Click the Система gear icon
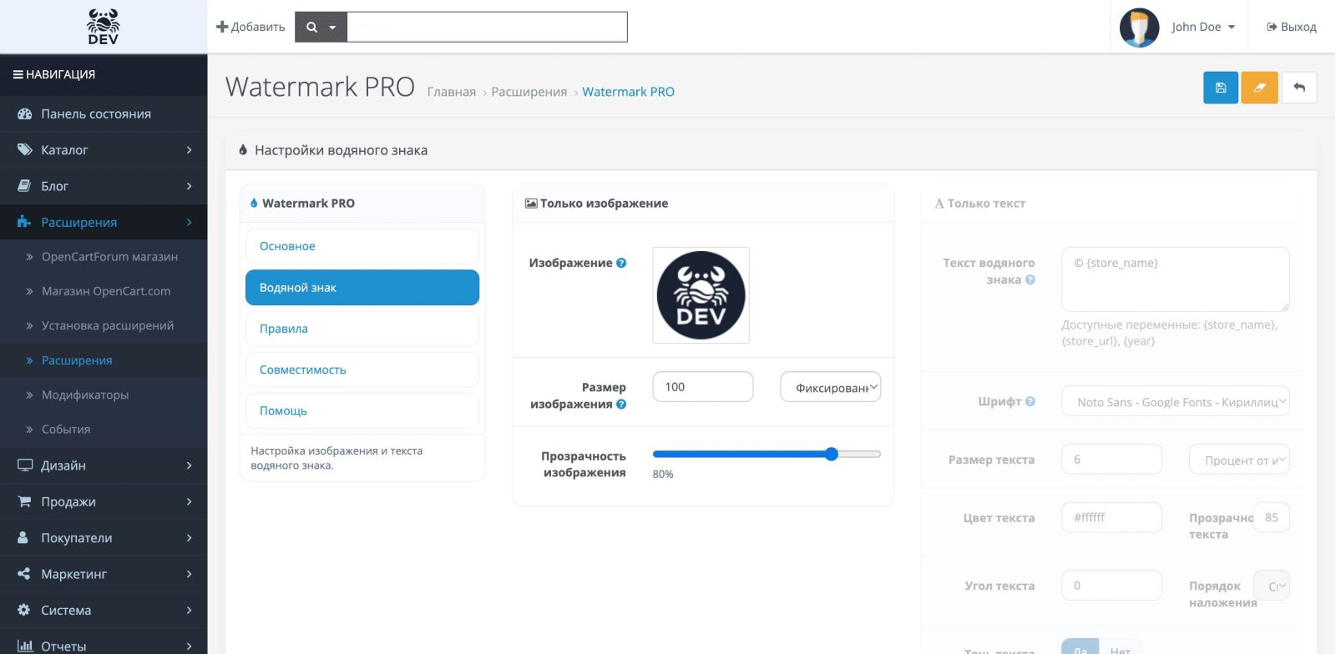1336x654 pixels. [x=23, y=610]
